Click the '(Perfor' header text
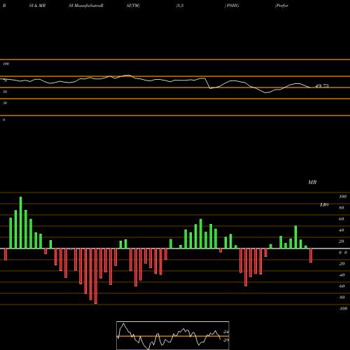350x350 pixels. click(281, 6)
